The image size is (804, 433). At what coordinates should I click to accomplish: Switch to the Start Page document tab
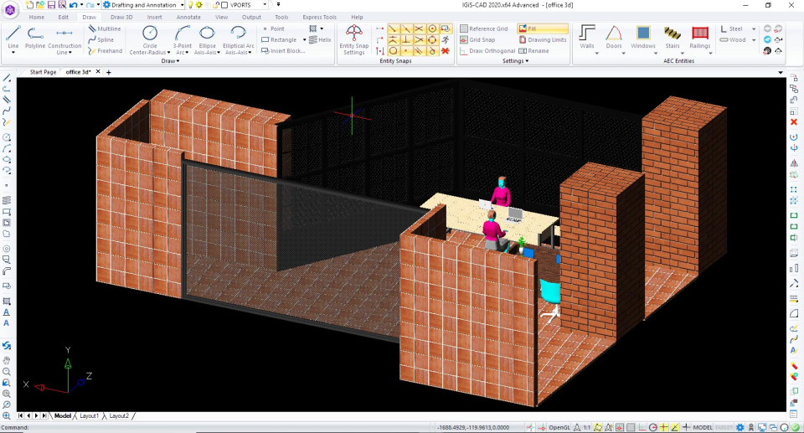coord(43,72)
